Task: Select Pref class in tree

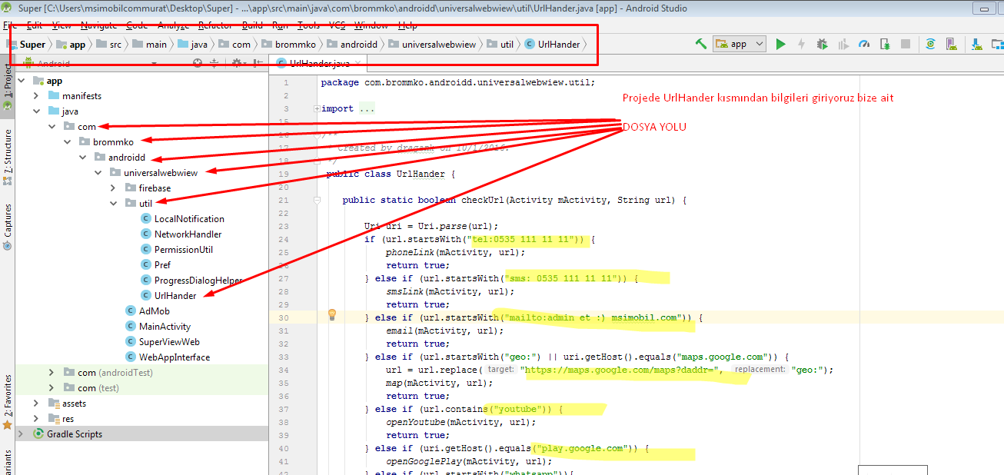Action: click(x=155, y=265)
